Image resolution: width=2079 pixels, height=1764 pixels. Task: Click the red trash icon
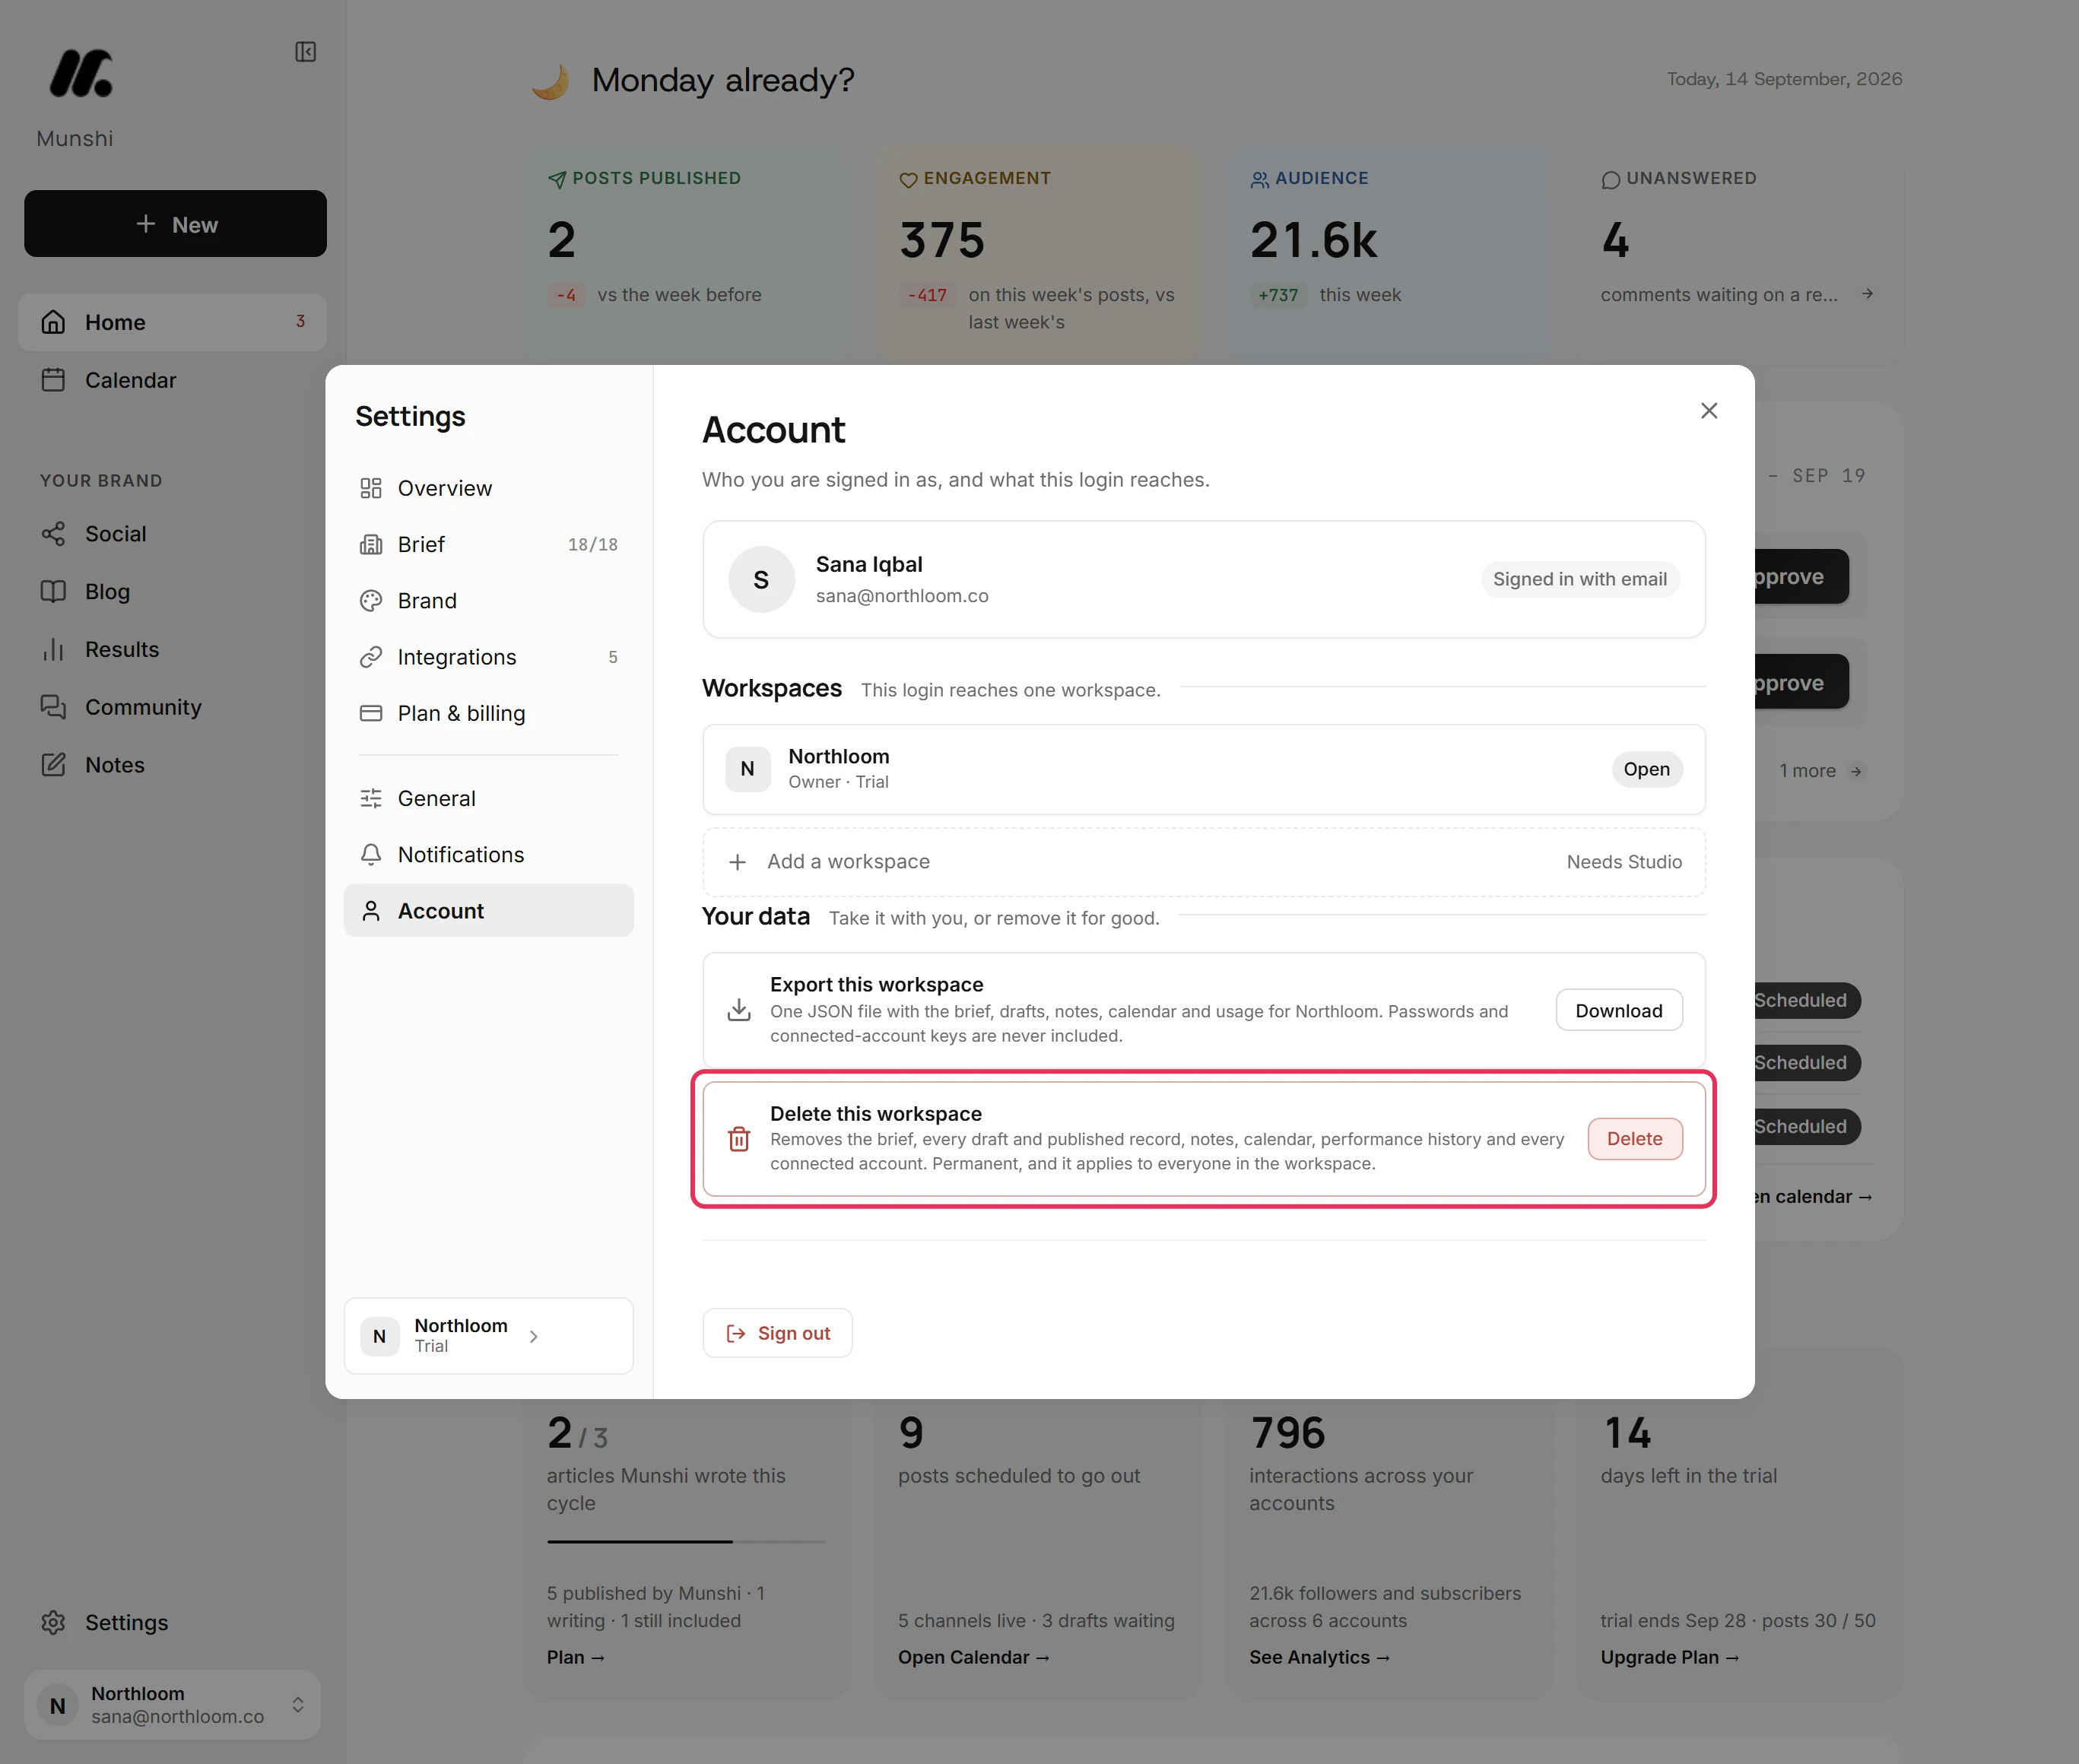[x=739, y=1139]
